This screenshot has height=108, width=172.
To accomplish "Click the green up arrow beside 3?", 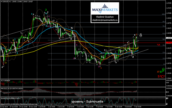I will (x=163, y=70).
